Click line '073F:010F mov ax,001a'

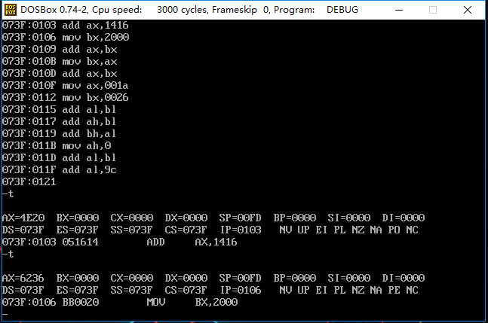coord(66,85)
